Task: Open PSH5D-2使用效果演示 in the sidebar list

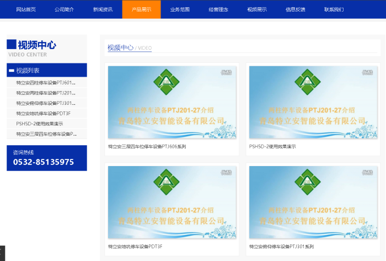Action: pyautogui.click(x=40, y=124)
